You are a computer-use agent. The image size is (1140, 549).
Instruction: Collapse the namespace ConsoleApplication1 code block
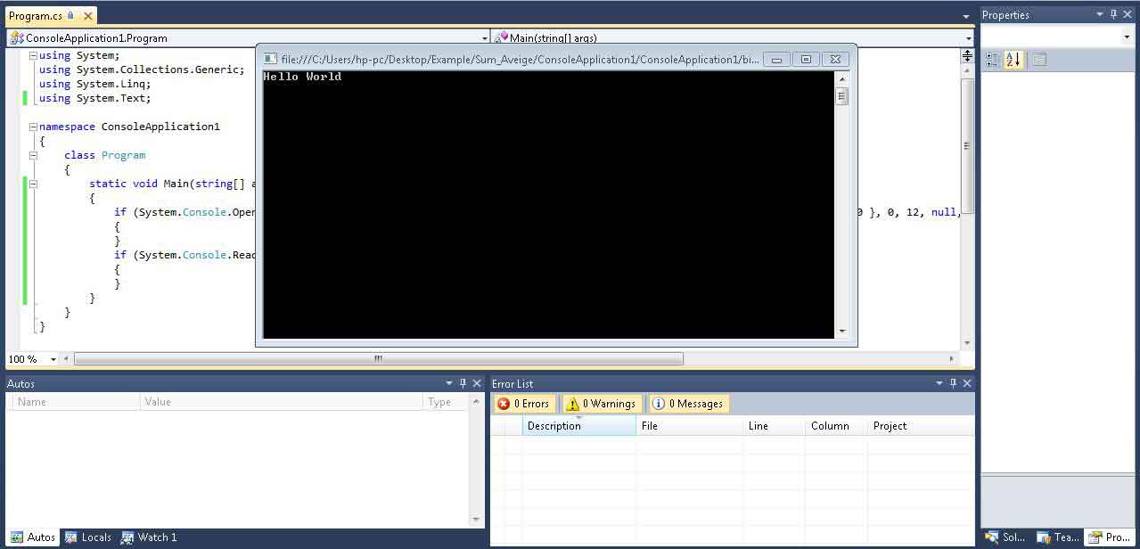[33, 127]
